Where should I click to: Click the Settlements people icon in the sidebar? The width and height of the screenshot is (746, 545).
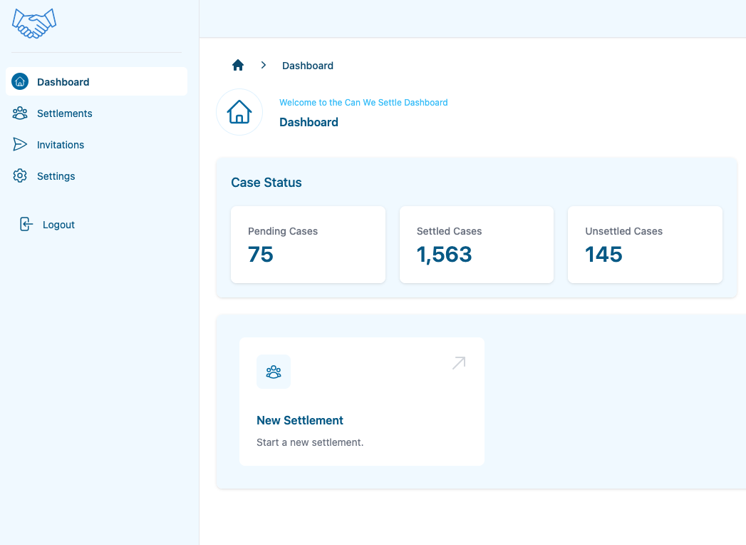[20, 113]
